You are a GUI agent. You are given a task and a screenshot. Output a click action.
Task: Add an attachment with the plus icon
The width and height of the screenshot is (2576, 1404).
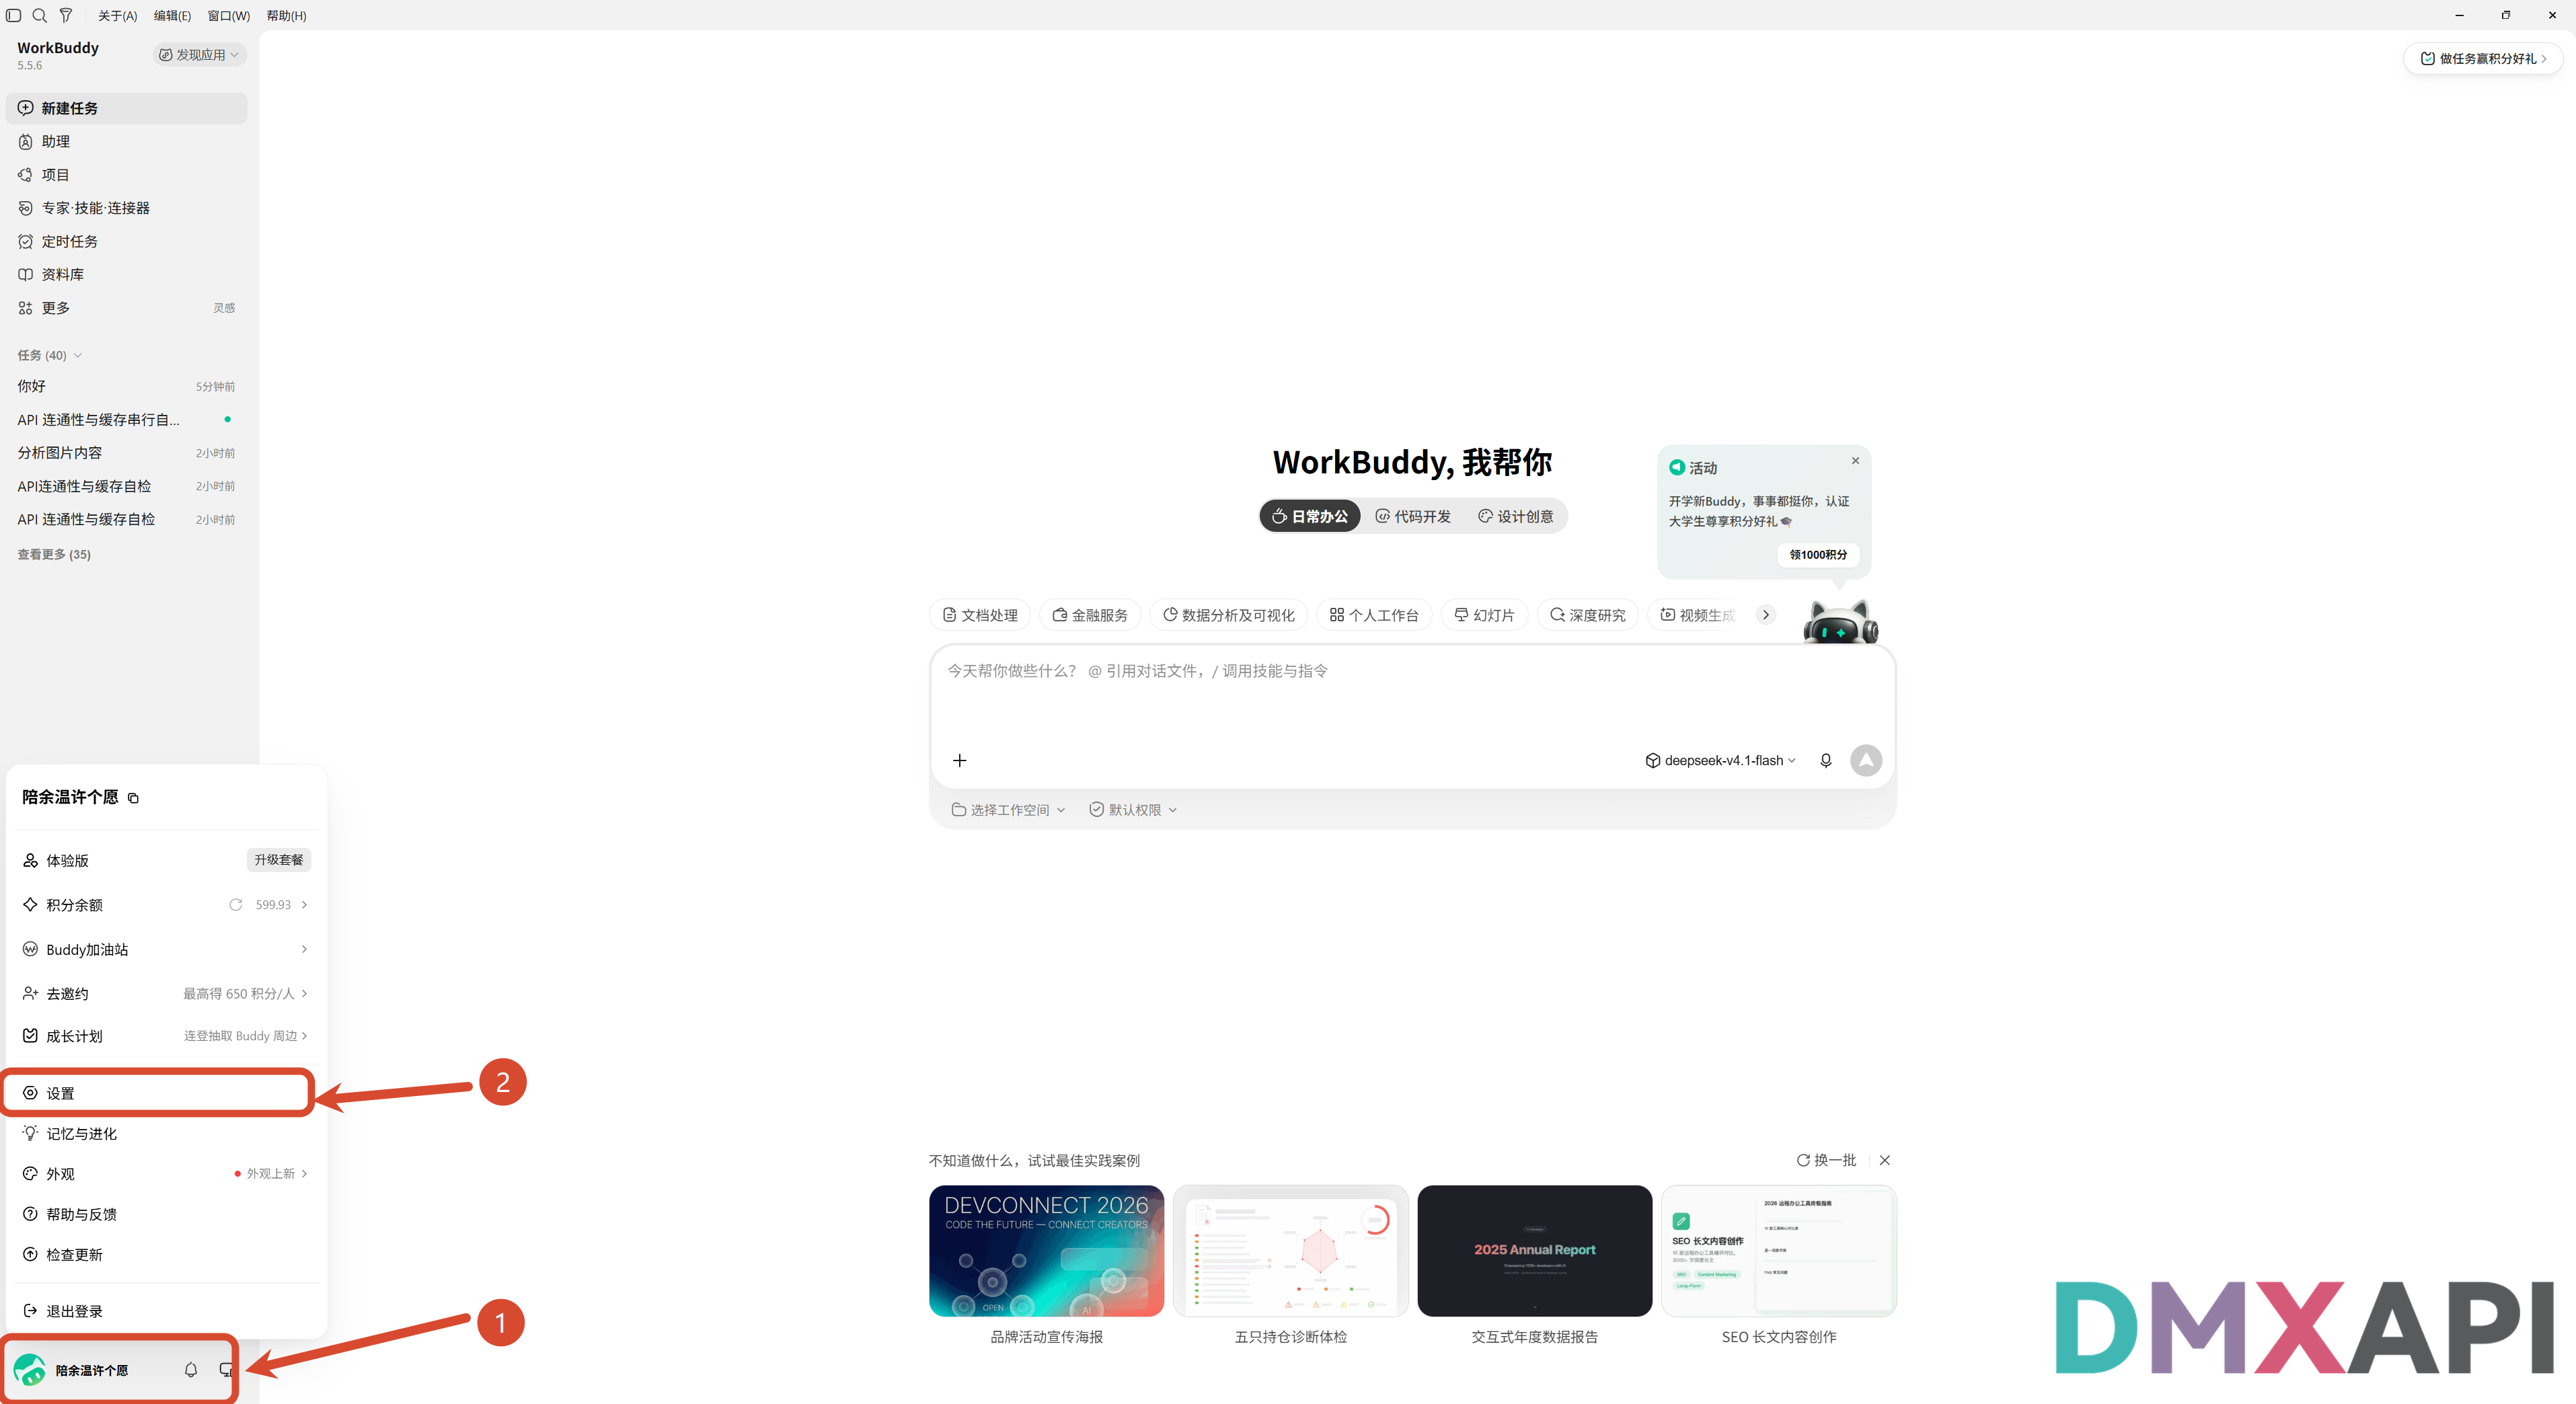coord(960,761)
